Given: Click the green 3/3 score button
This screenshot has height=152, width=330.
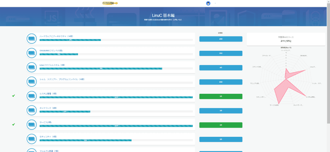Looking at the screenshot, I should [221, 96].
